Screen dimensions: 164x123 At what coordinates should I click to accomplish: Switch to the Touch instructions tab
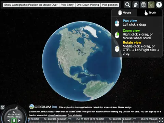(150, 13)
